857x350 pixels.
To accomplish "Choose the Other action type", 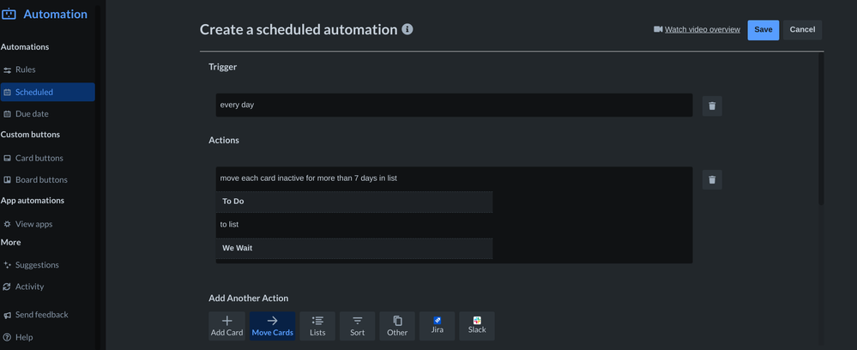I will pyautogui.click(x=397, y=327).
